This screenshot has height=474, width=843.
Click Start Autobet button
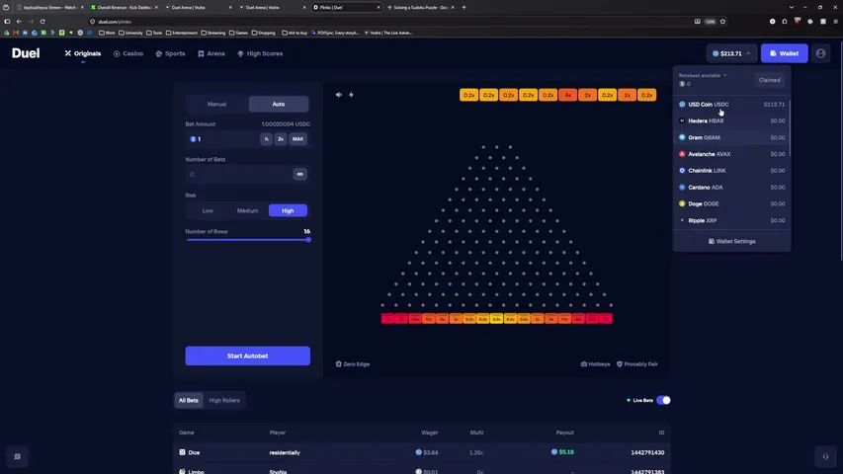[x=247, y=355]
